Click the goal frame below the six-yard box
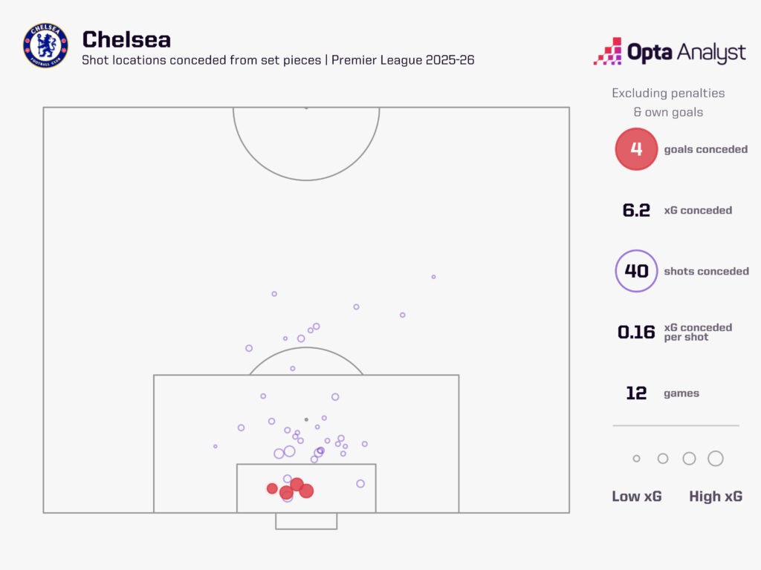This screenshot has width=761, height=570. [306, 521]
